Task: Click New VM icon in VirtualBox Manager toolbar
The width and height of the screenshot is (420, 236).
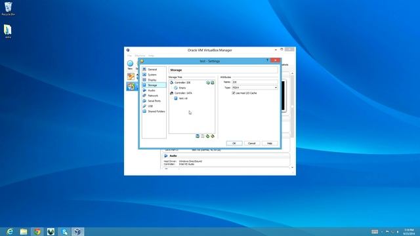Action: coord(130,65)
